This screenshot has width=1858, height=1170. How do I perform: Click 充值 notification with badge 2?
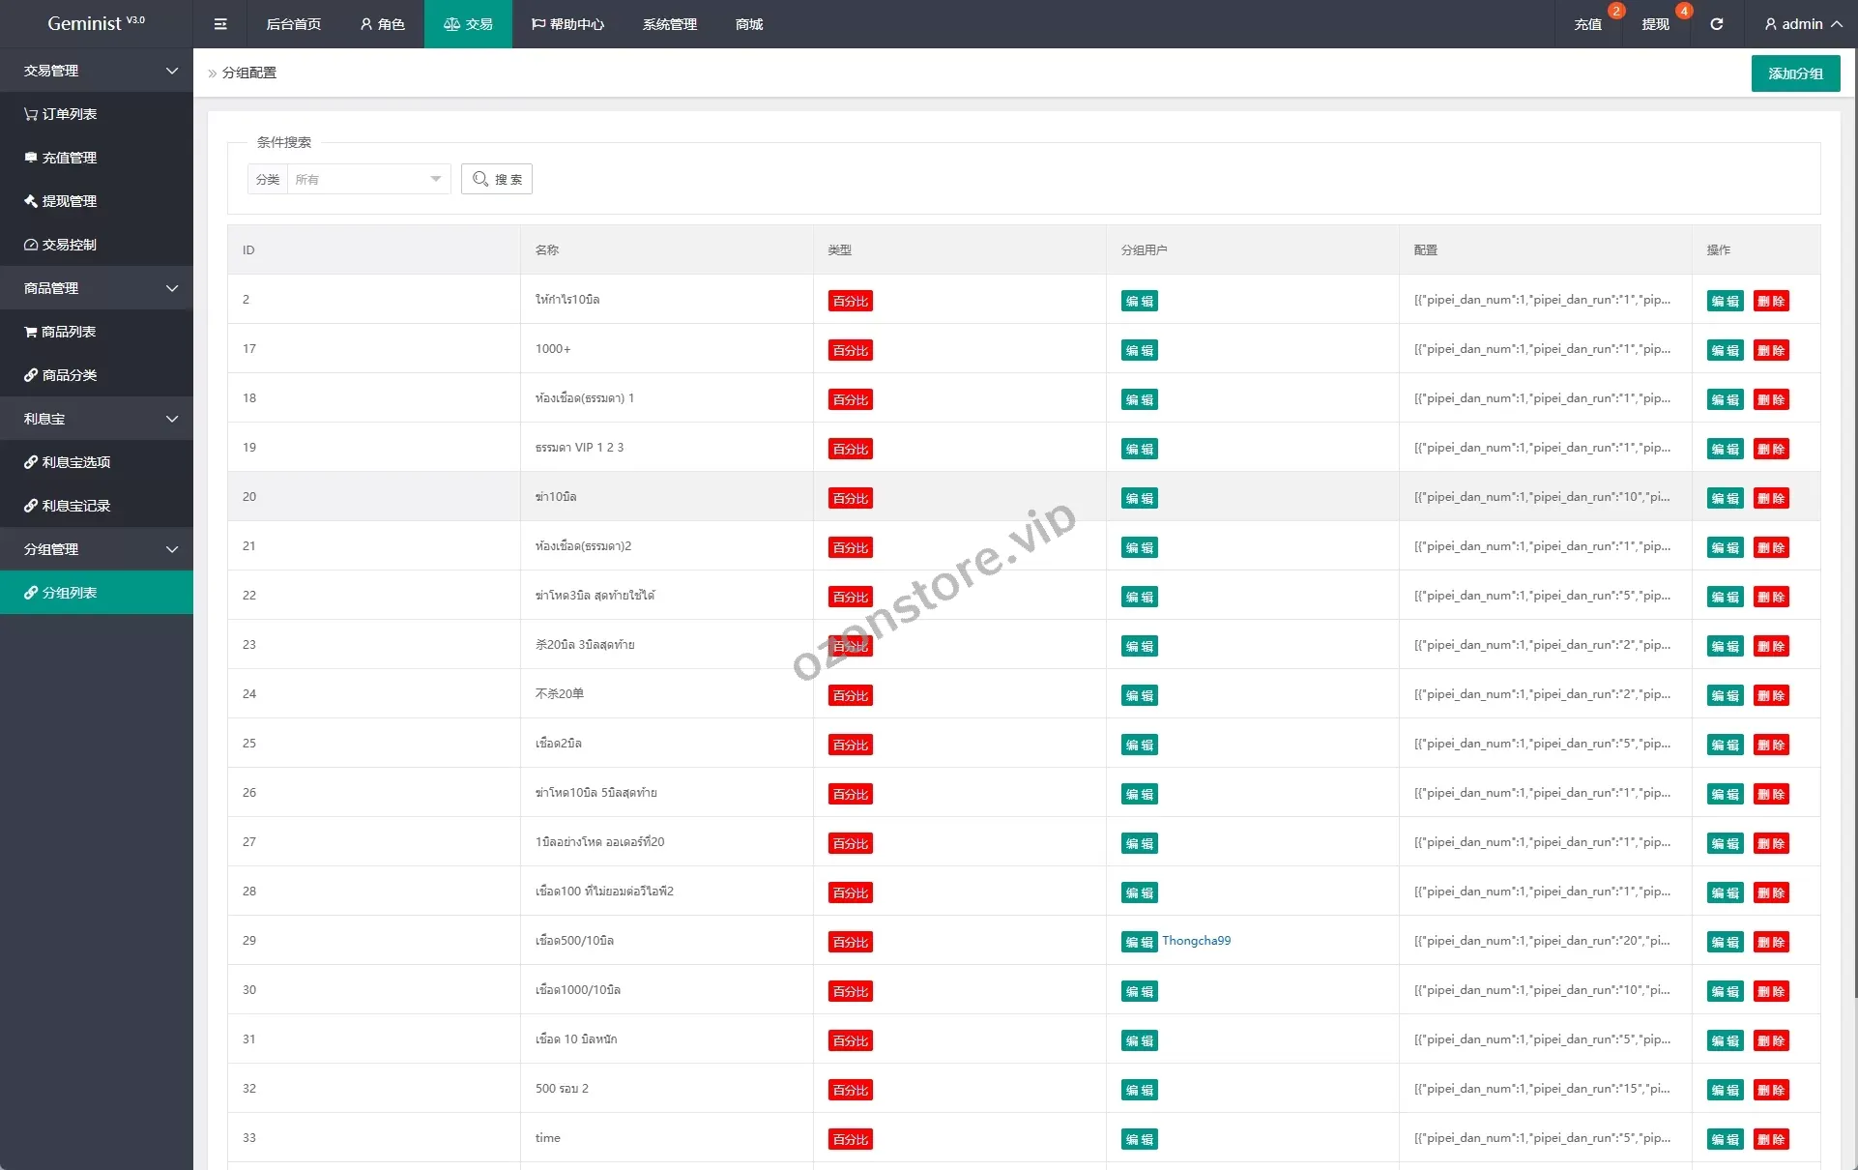click(x=1587, y=24)
